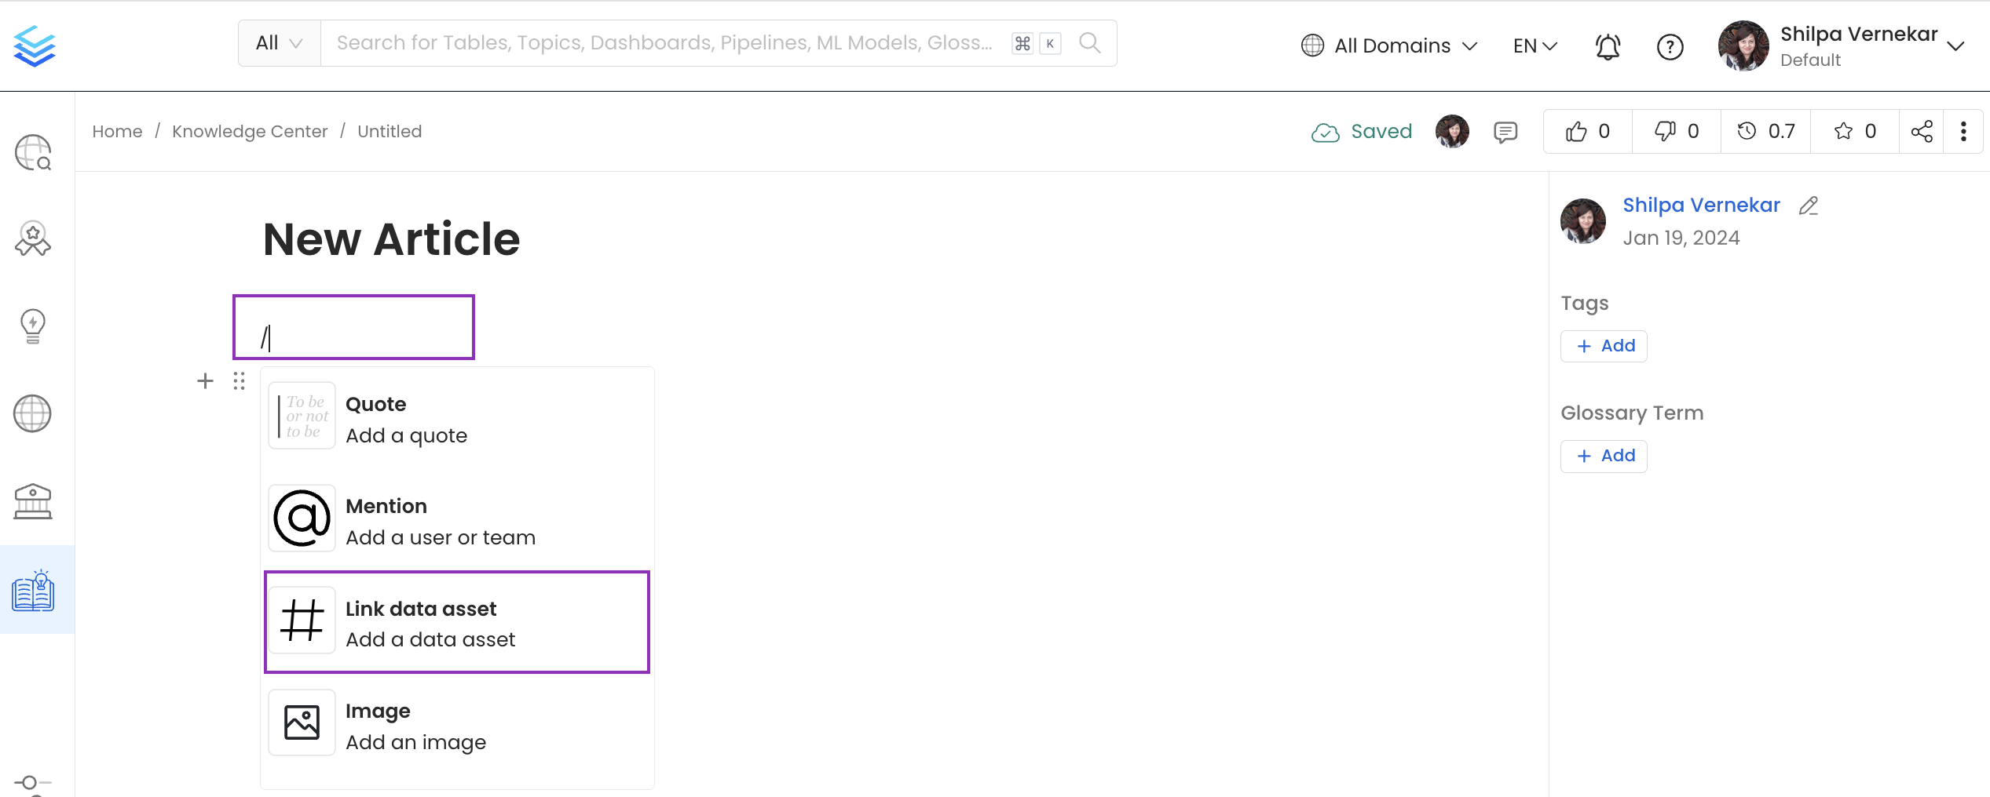Open the Insights lightbulb icon in sidebar
Viewport: 1990px width, 797px height.
point(32,326)
